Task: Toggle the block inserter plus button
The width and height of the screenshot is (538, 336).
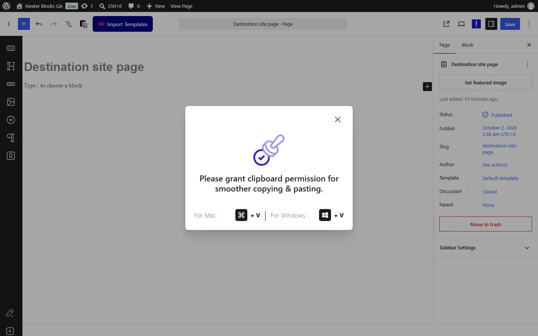Action: click(x=24, y=24)
